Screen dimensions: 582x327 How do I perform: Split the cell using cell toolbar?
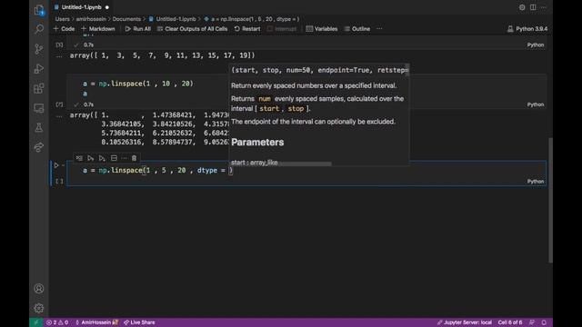pyautogui.click(x=114, y=158)
